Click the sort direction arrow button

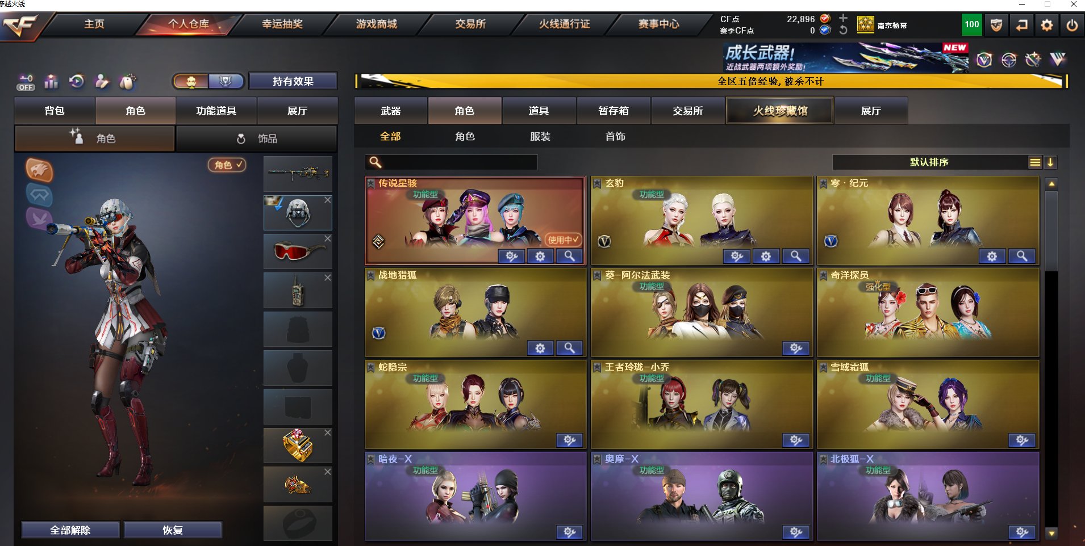[x=1050, y=162]
